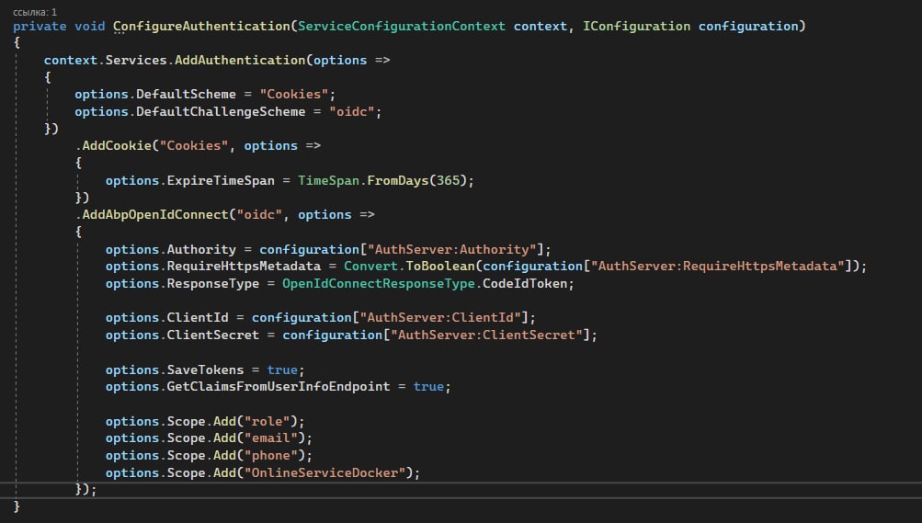Click "AuthServer:Authority" string
Screen dimensions: 922x523
tap(451, 250)
